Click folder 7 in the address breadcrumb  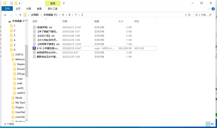coord(76,15)
